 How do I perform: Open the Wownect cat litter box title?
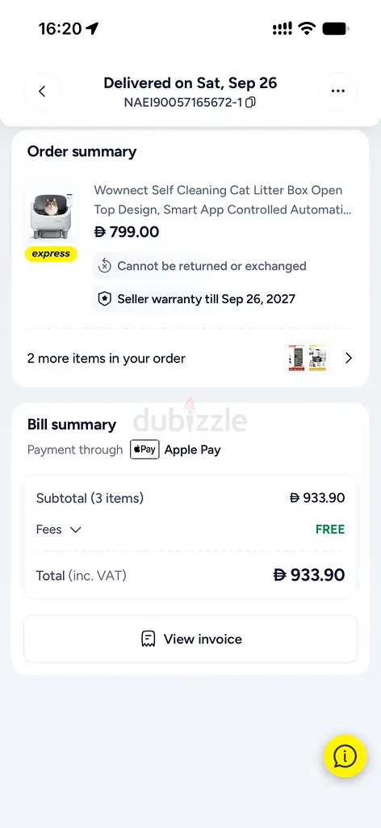tap(222, 201)
